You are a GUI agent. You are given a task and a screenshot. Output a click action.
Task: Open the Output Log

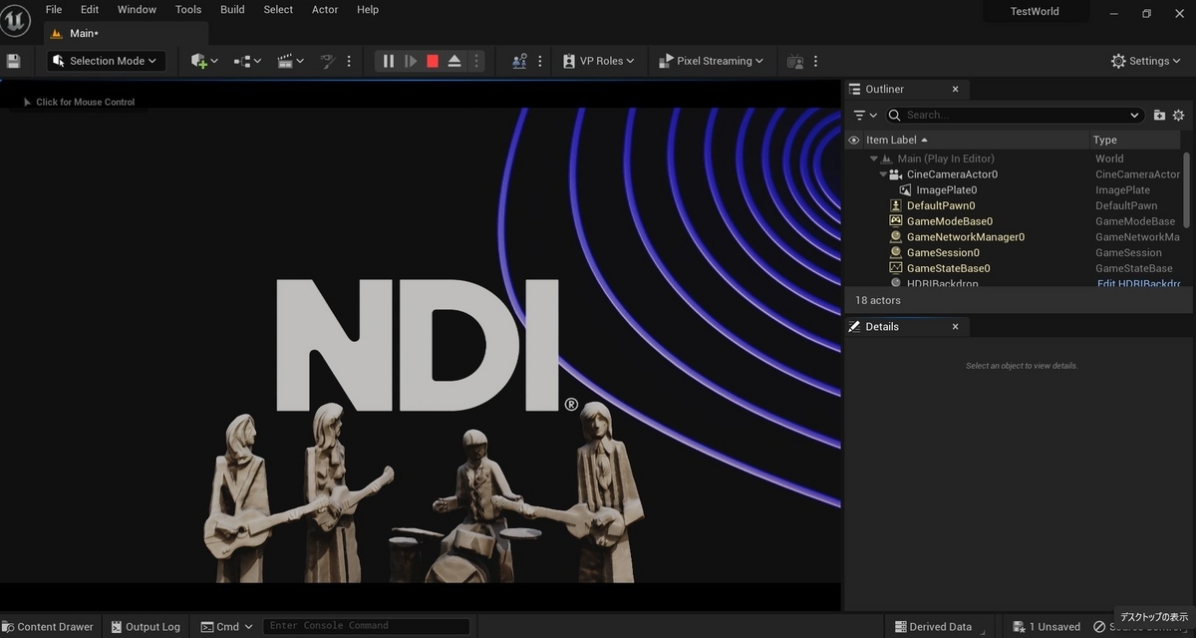(145, 627)
